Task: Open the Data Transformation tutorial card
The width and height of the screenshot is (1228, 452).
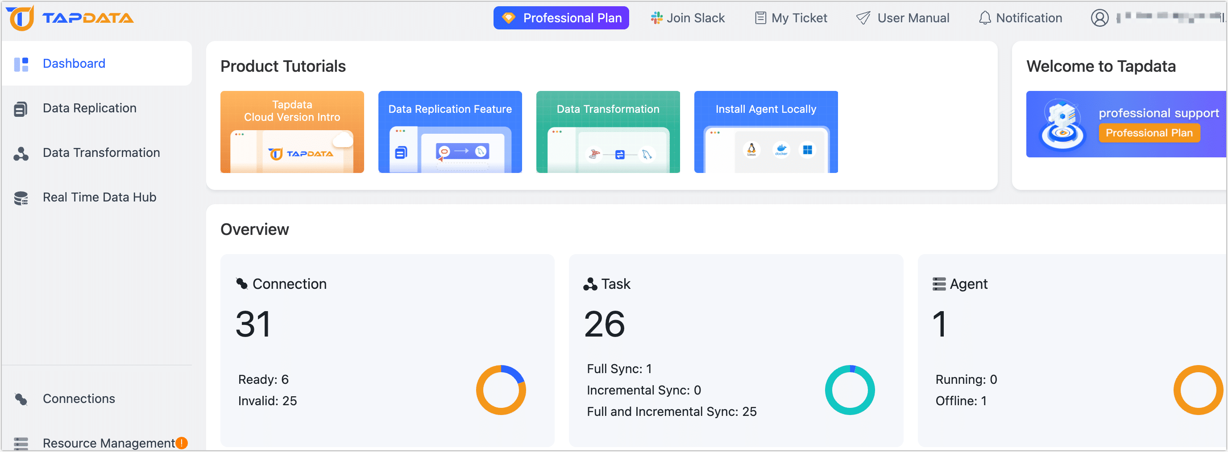Action: 608,132
